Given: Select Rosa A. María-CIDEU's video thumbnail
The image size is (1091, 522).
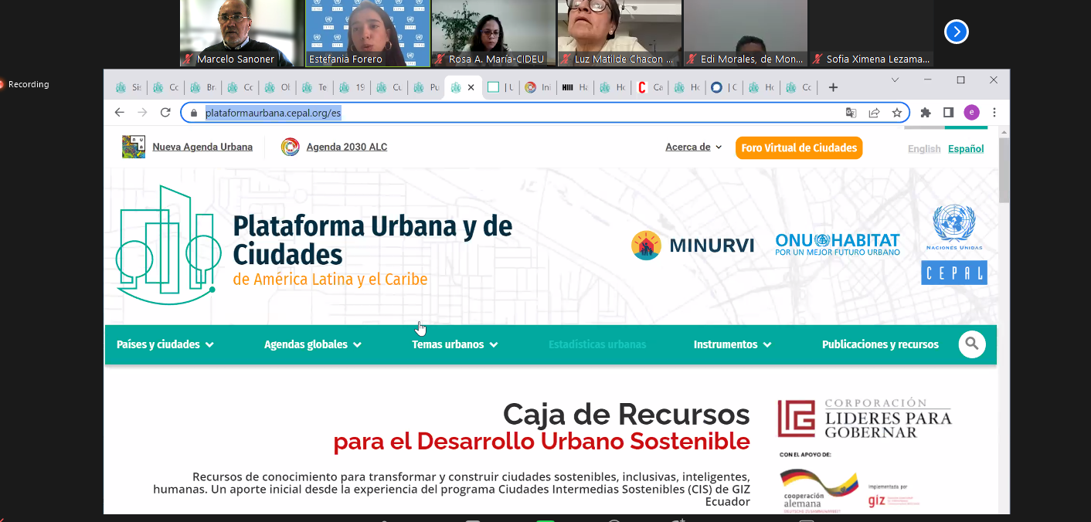Looking at the screenshot, I should (494, 33).
